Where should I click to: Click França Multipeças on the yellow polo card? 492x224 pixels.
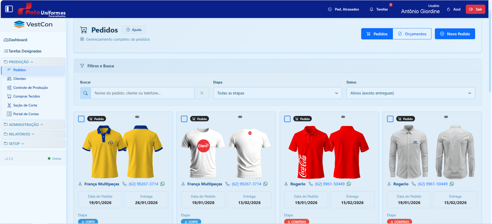click(x=102, y=184)
